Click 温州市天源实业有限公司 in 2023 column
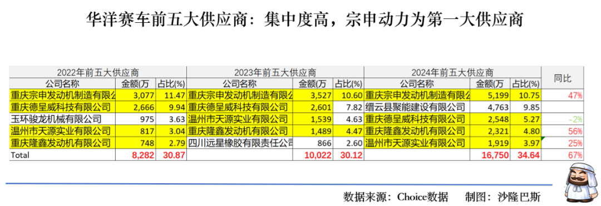 coord(240,119)
